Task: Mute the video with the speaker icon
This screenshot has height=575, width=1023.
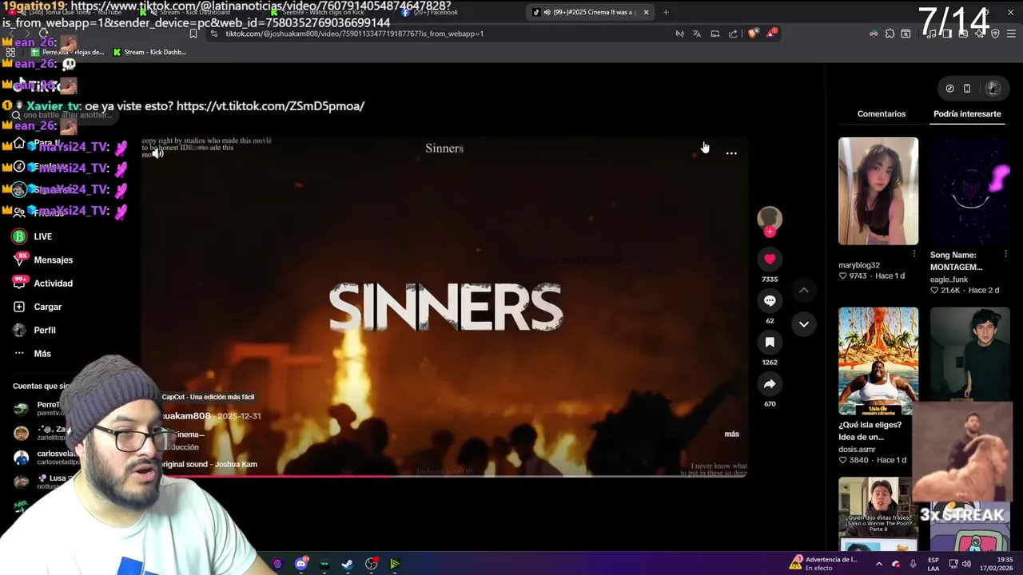Action: click(x=158, y=153)
